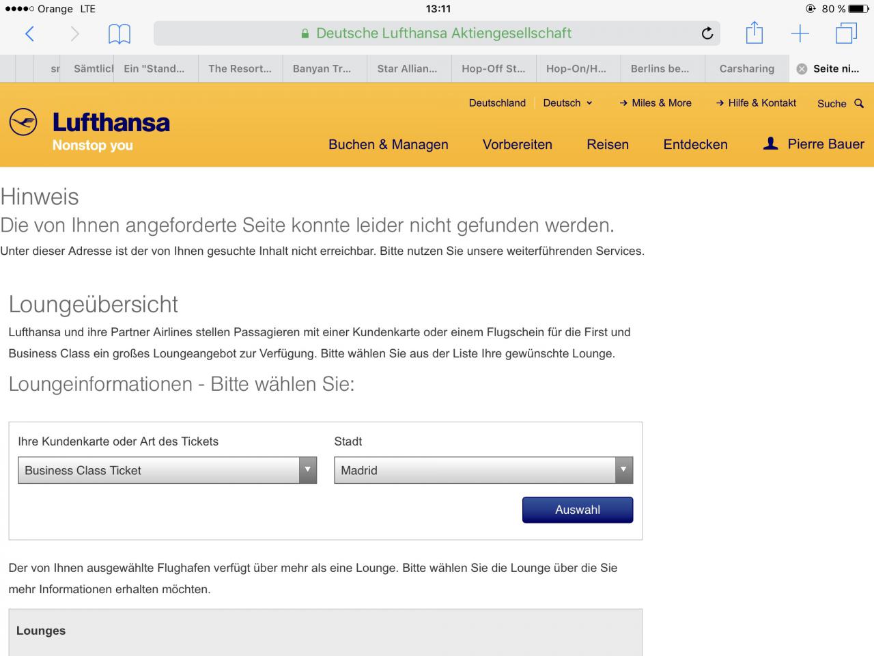
Task: Click the Lufthansa crane logo
Action: pyautogui.click(x=23, y=122)
